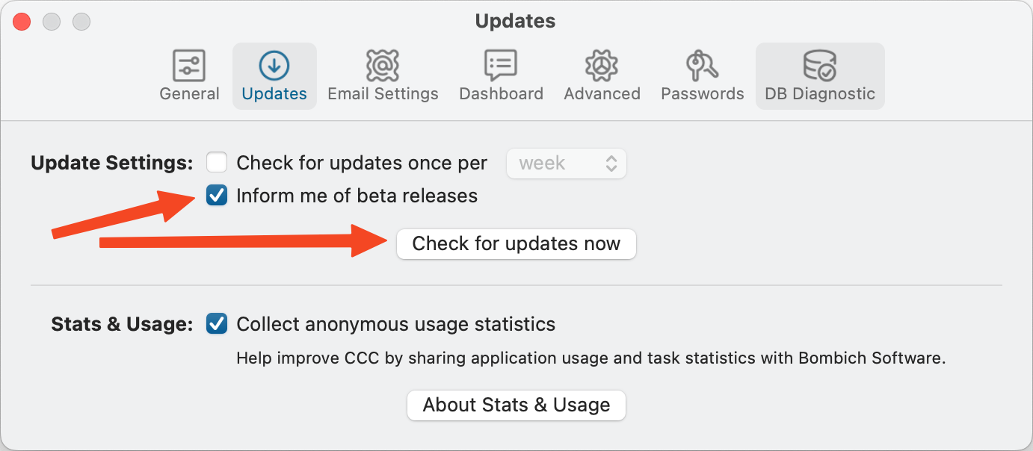This screenshot has width=1033, height=451.
Task: Click the Advanced tab label
Action: pyautogui.click(x=602, y=94)
